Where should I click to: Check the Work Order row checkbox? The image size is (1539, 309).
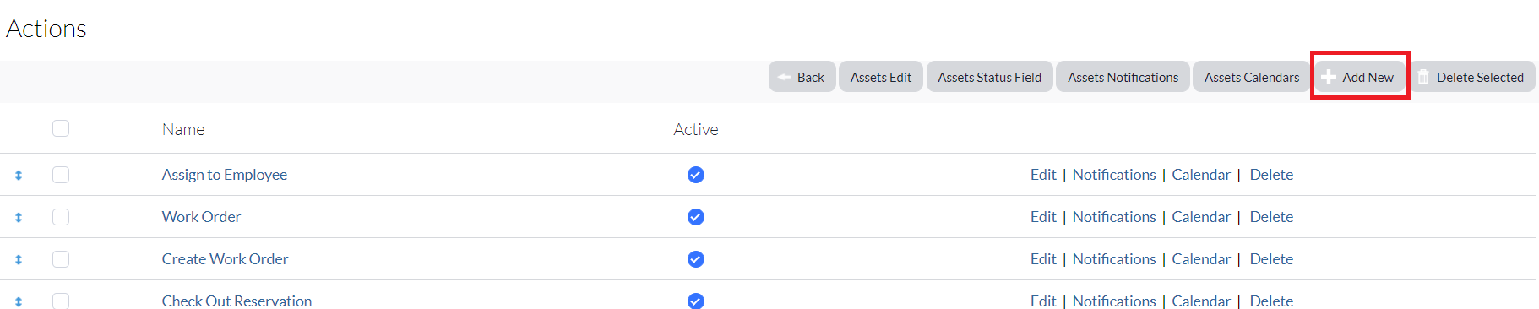coord(61,217)
